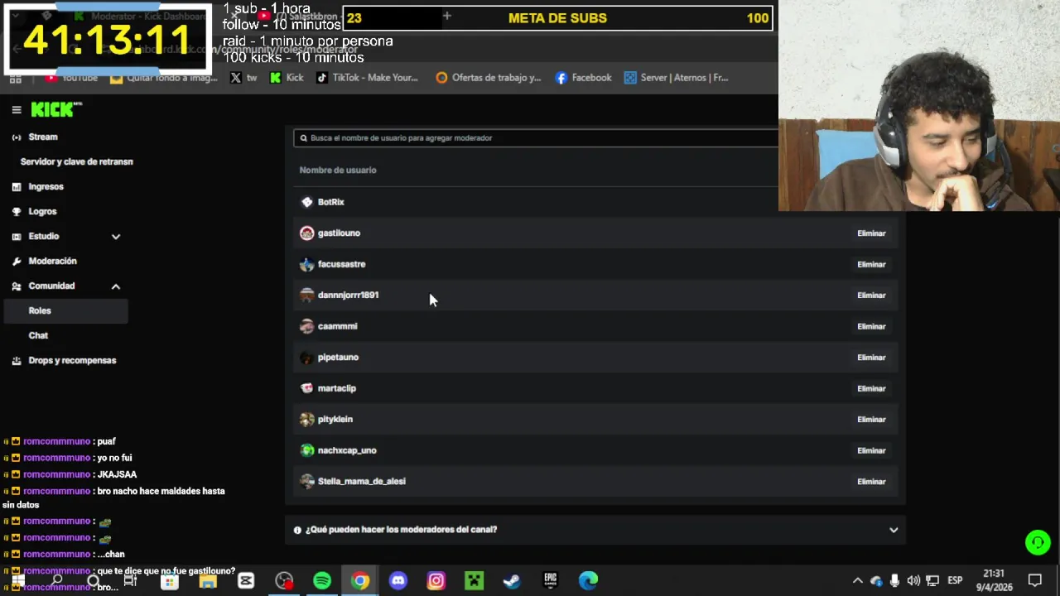The image size is (1060, 596).
Task: Click pipetauno avatar
Action: [x=307, y=358]
